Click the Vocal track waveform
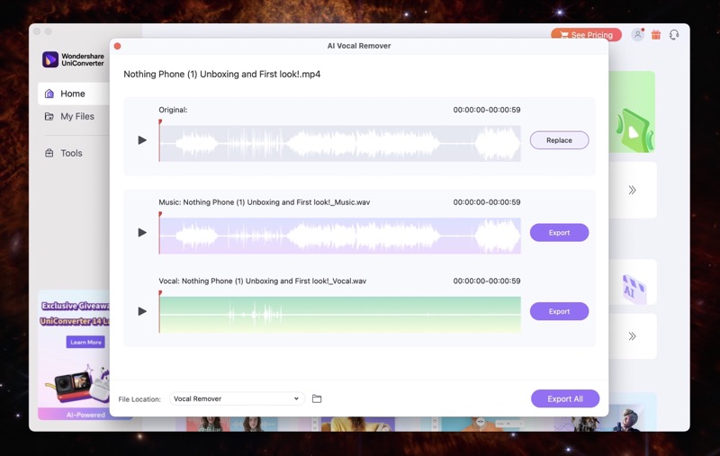Viewport: 720px width, 456px height. [x=340, y=315]
